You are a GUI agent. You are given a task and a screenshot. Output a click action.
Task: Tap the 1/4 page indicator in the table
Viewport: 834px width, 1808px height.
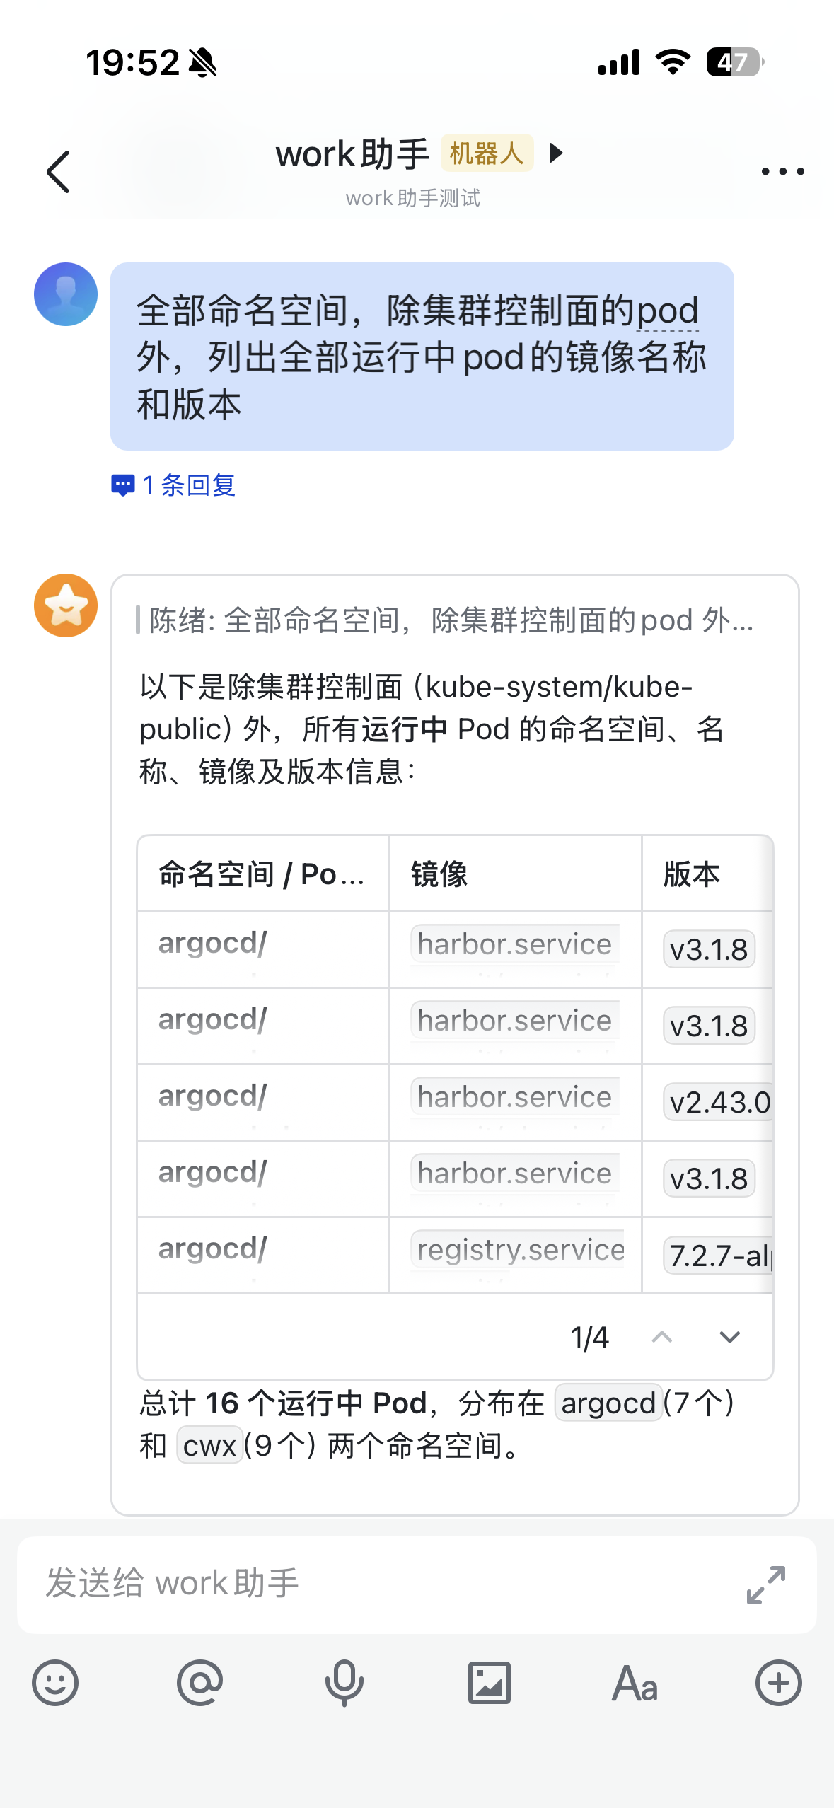[x=591, y=1337]
